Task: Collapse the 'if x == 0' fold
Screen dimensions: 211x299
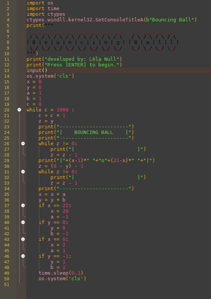Action: tap(23, 239)
